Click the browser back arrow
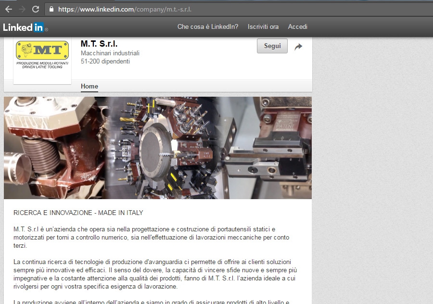This screenshot has height=304, width=433. [9, 10]
